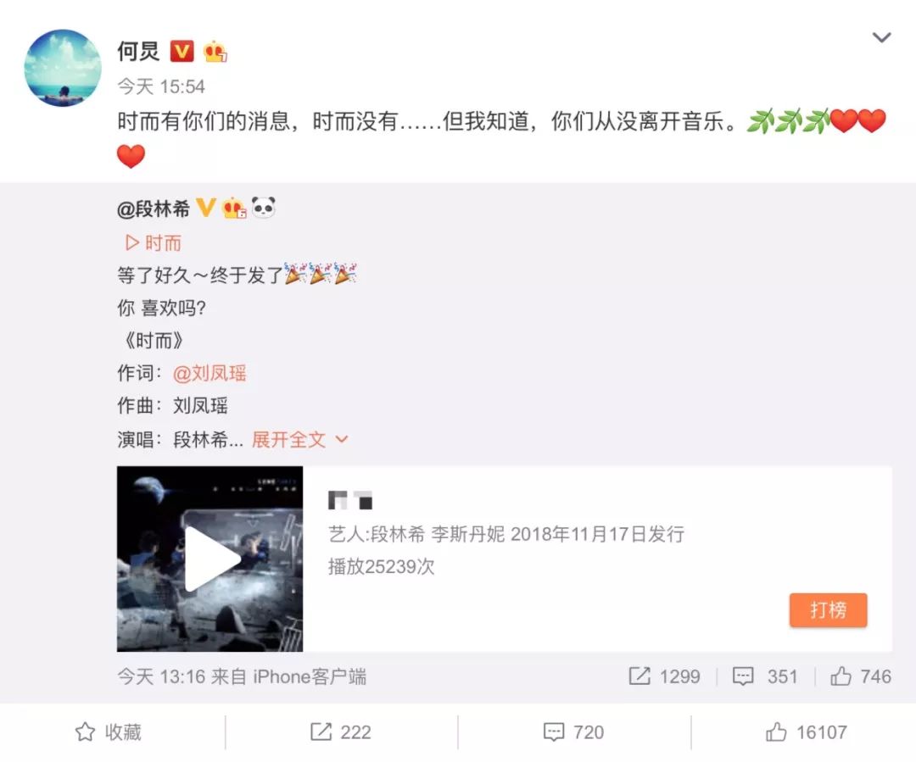Expand full text with 展开全文
Image resolution: width=916 pixels, height=762 pixels.
pyautogui.click(x=299, y=439)
